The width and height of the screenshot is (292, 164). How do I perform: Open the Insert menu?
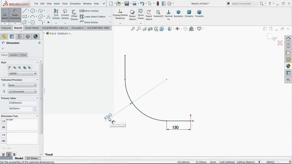(x=57, y=4)
